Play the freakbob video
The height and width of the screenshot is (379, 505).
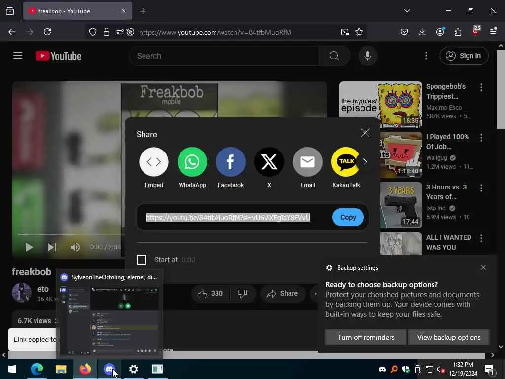(x=29, y=247)
